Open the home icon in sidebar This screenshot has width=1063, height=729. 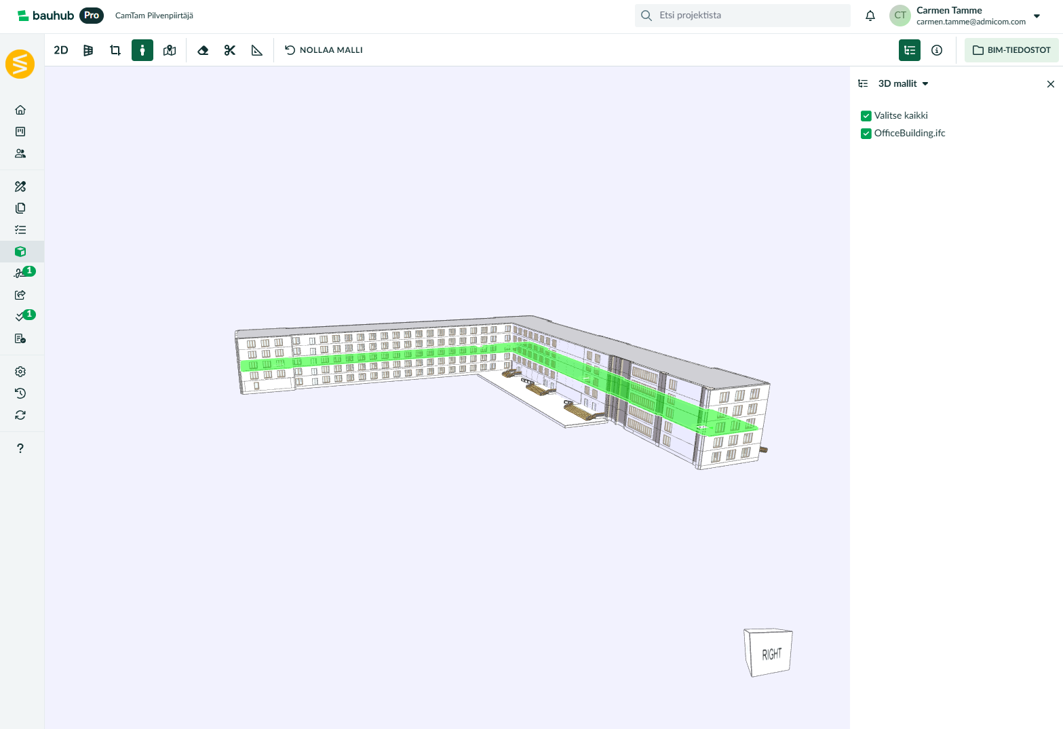tap(20, 110)
